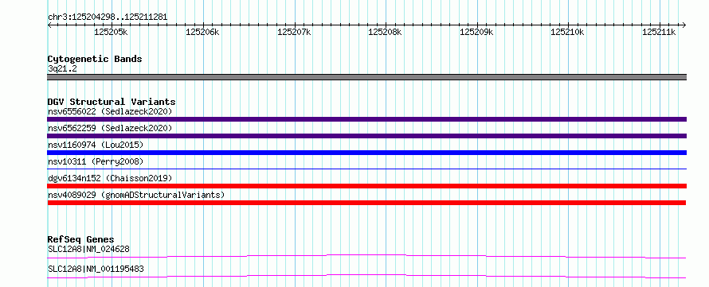Select the red bar for nsv4089029
Image resolution: width=709 pixels, height=287 pixels.
click(x=366, y=203)
